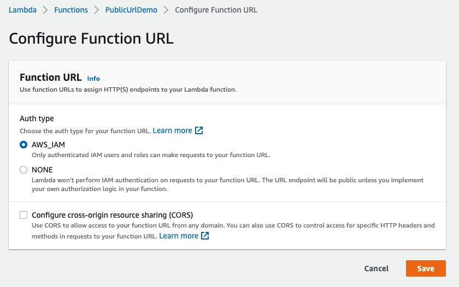459x287 pixels.
Task: Open Learn more link about CORS
Action: click(x=179, y=236)
